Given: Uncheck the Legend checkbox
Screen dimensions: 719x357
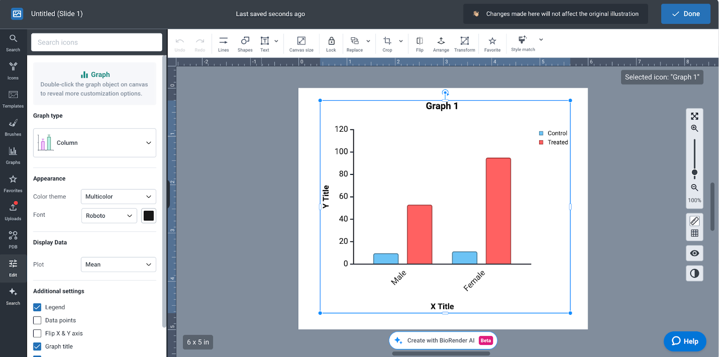Looking at the screenshot, I should [37, 307].
